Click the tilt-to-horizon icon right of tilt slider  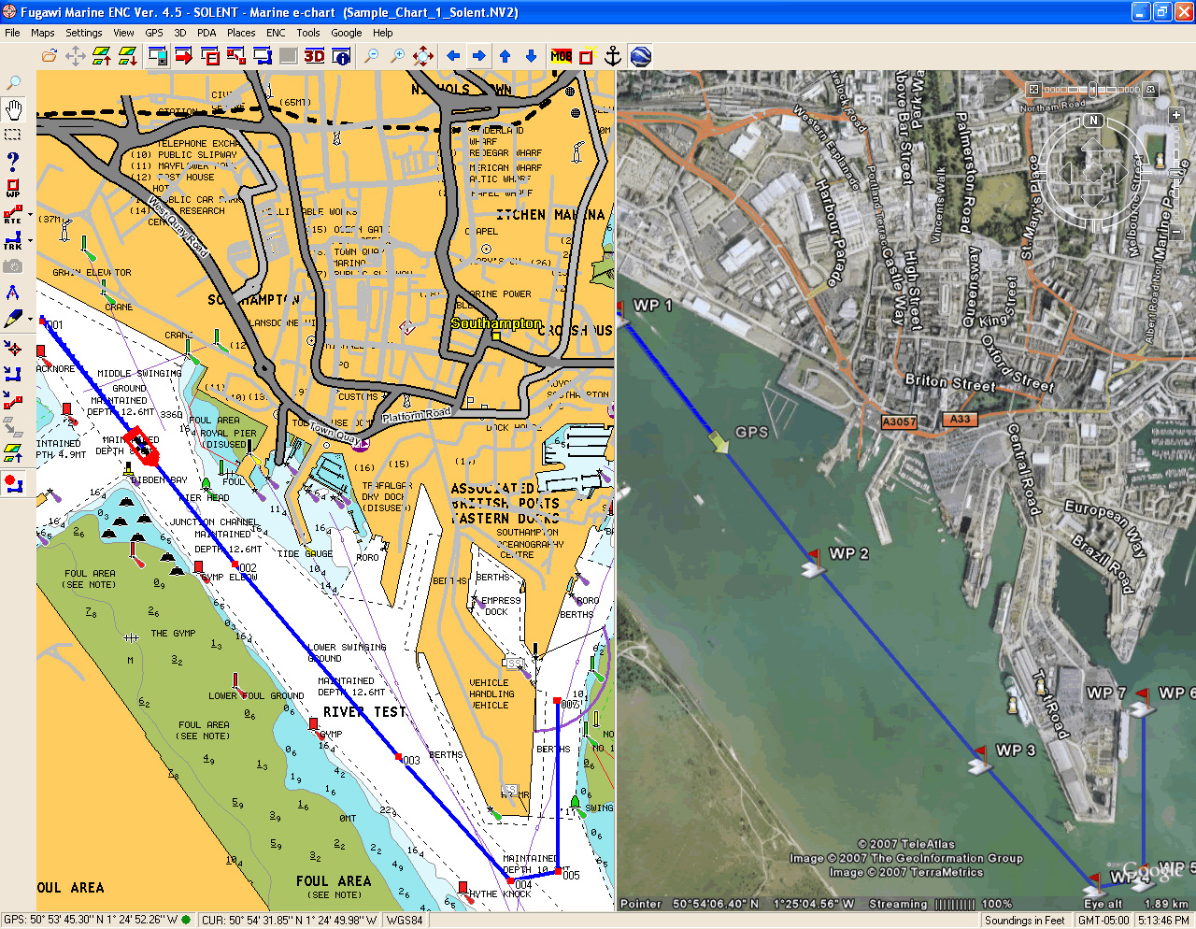[x=1151, y=90]
